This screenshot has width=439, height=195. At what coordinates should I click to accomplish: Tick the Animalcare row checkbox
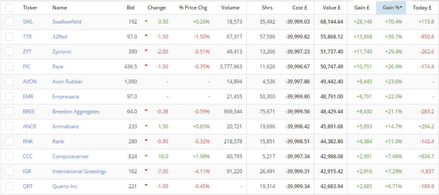tap(9, 126)
